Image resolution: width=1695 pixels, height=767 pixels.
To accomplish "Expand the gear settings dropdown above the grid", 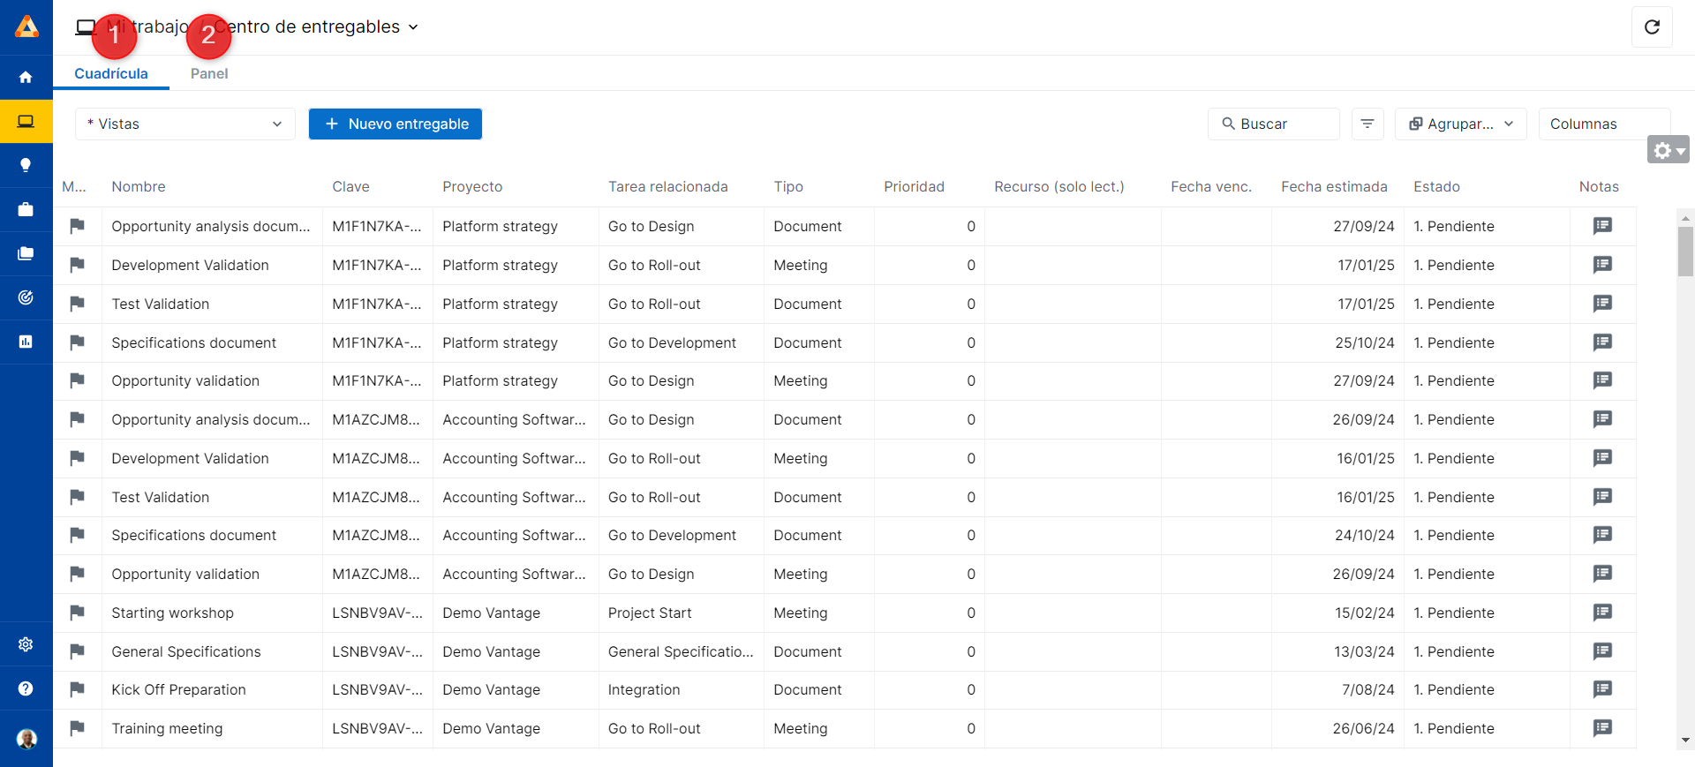I will [1667, 150].
